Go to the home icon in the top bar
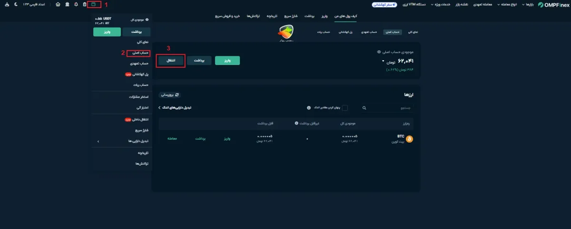This screenshot has width=571, height=229. [x=58, y=4]
